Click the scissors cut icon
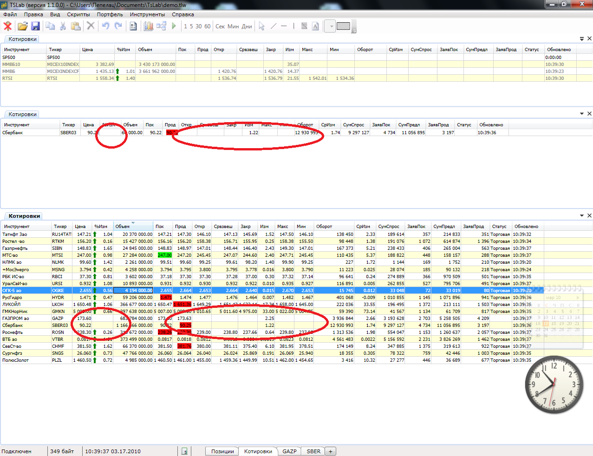 pyautogui.click(x=63, y=26)
